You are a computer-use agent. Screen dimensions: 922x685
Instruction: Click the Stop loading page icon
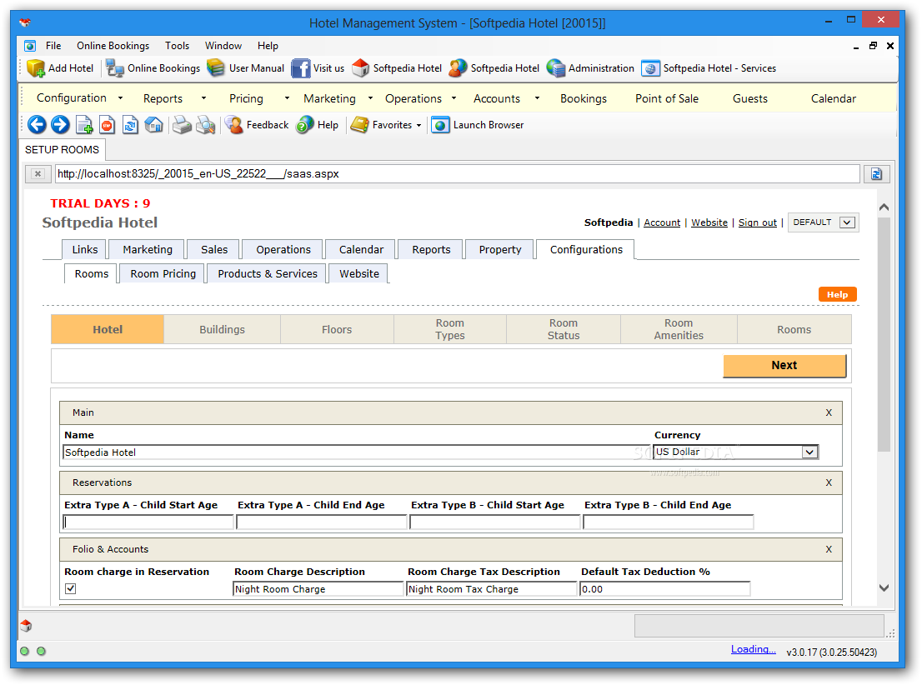point(107,125)
